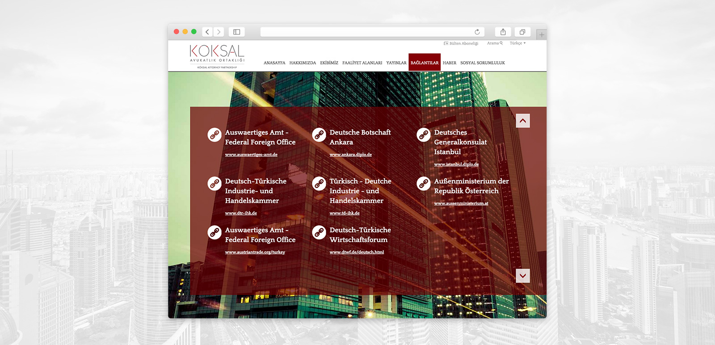Open the browser share button

[x=503, y=32]
